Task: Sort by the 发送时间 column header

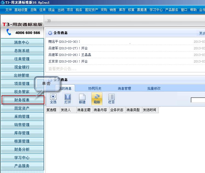Action: [150, 110]
